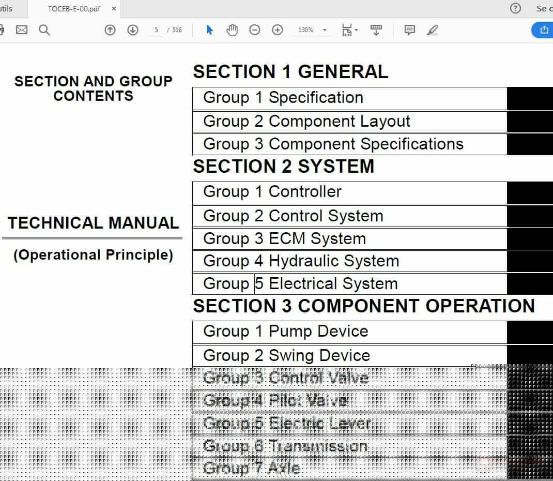This screenshot has height=481, width=553.
Task: Close the TOCEB-E-00.pdf tab
Action: 114,8
